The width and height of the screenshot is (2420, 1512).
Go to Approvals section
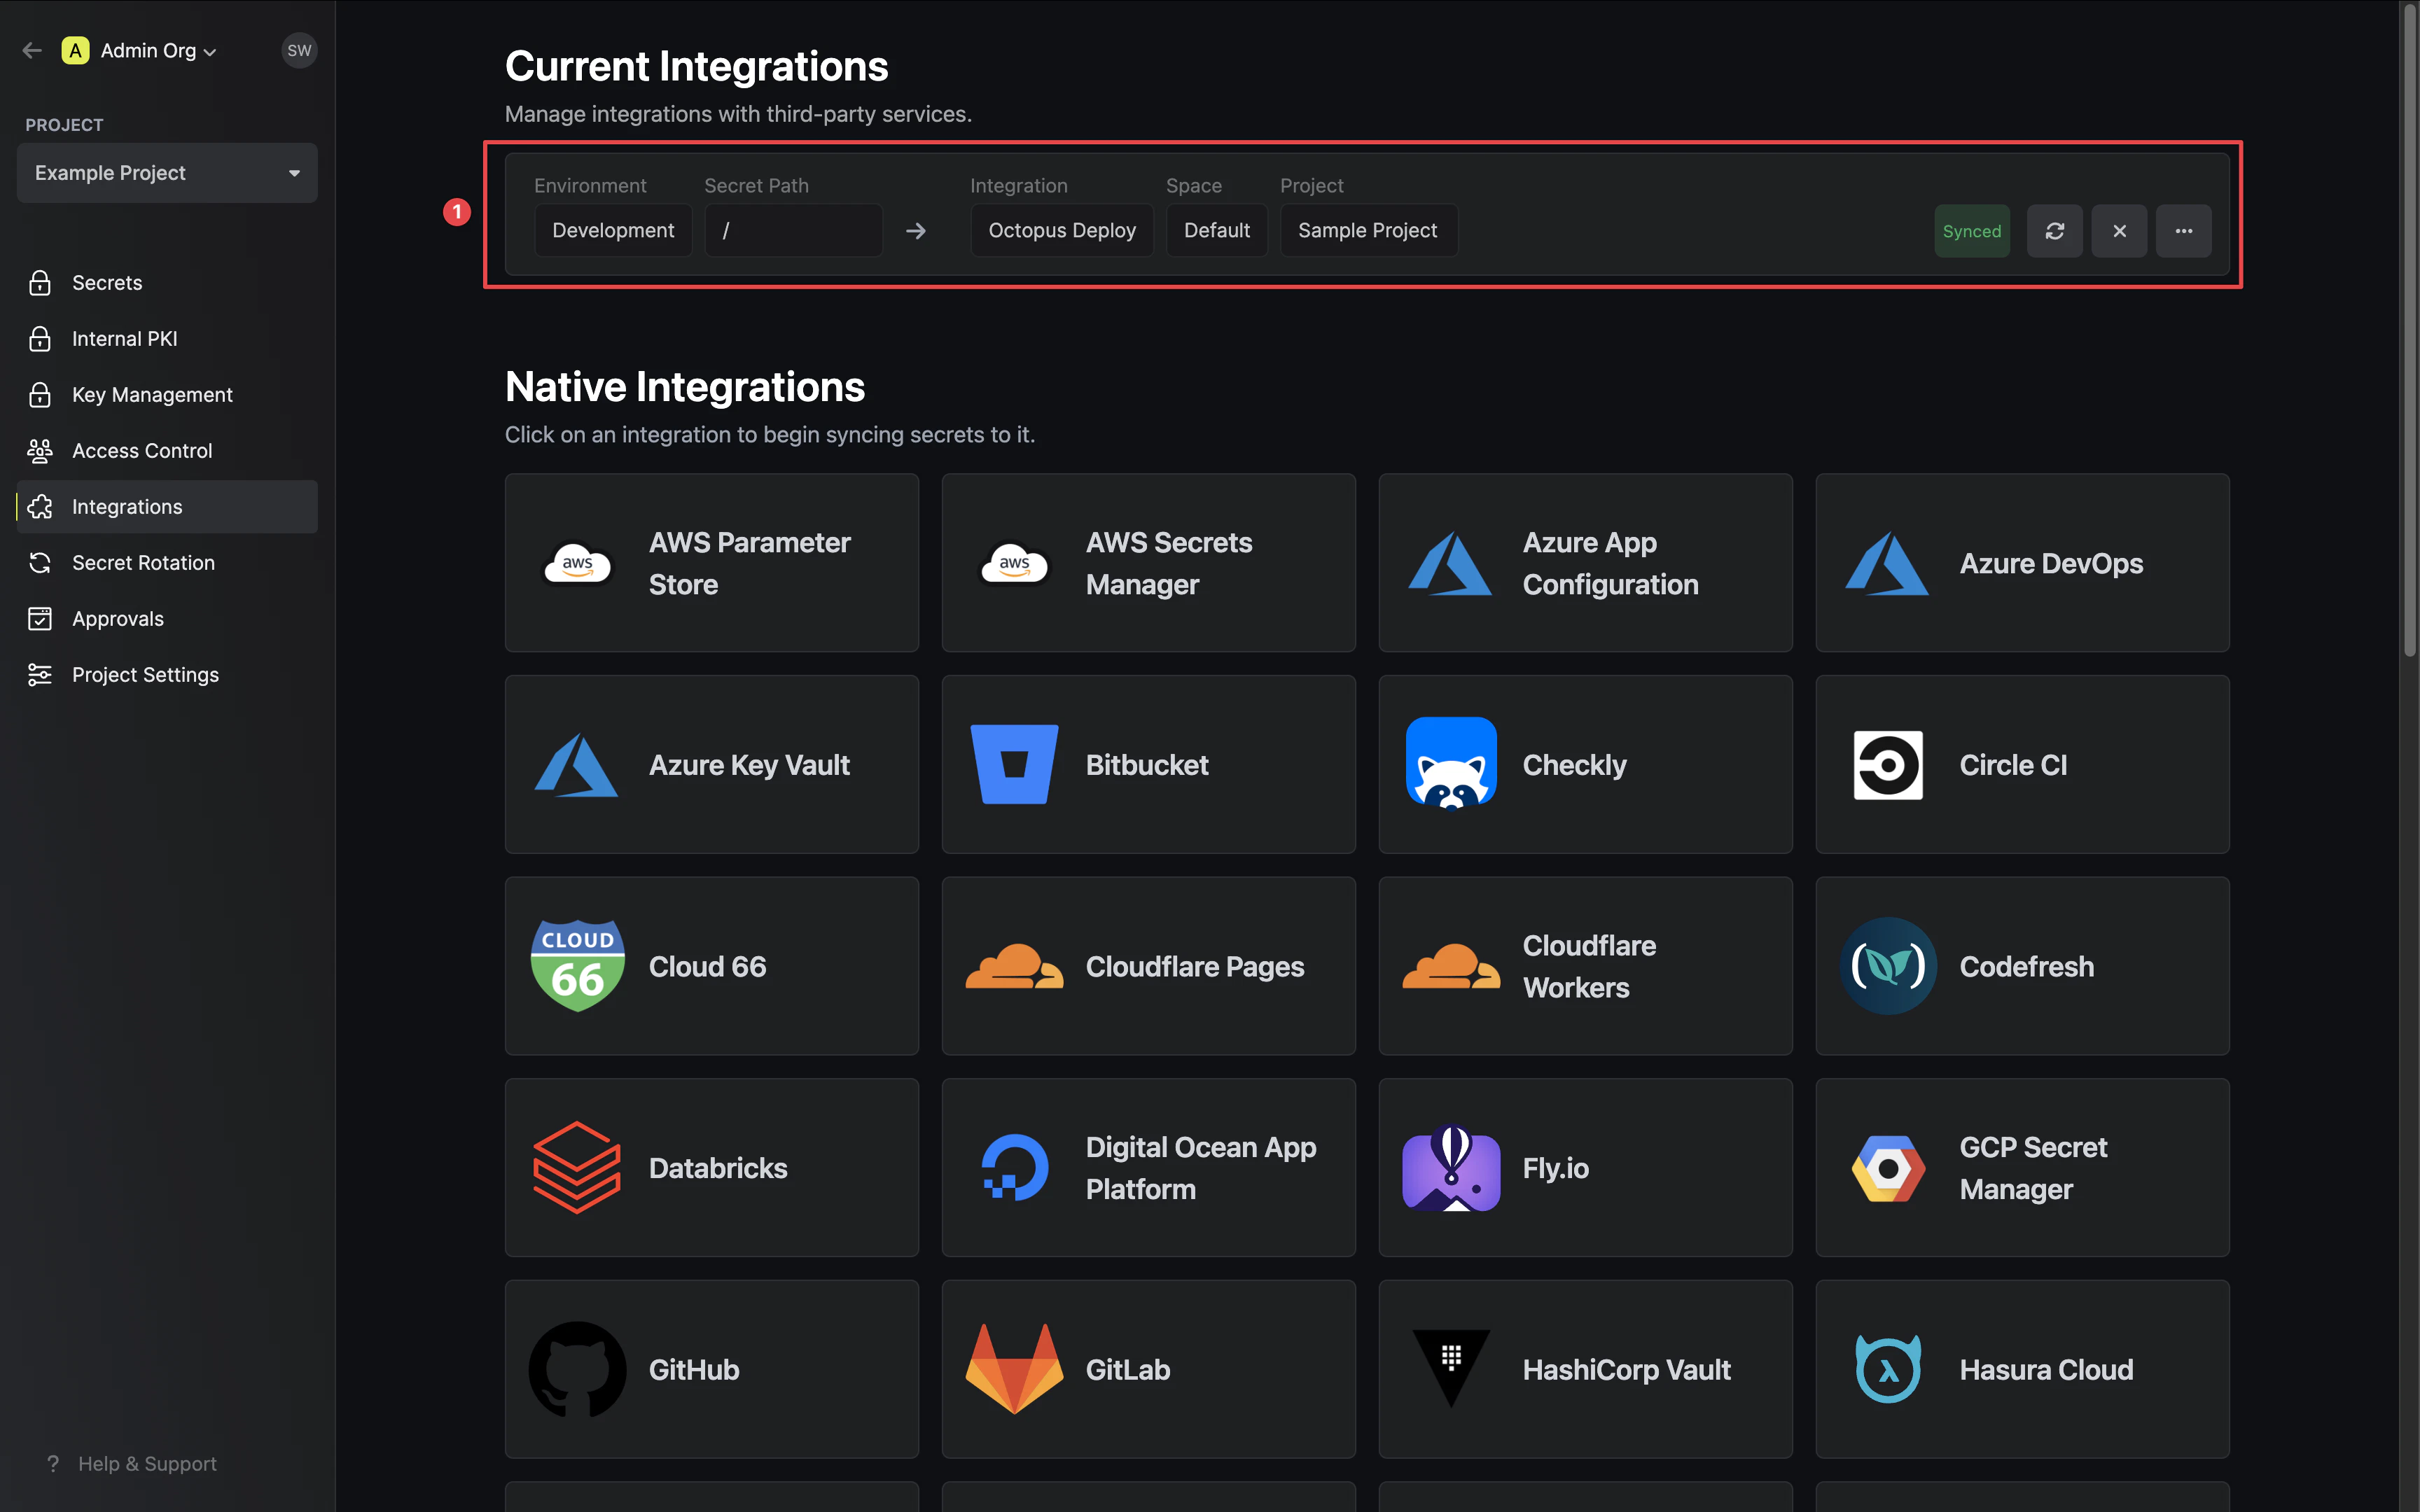pos(167,619)
